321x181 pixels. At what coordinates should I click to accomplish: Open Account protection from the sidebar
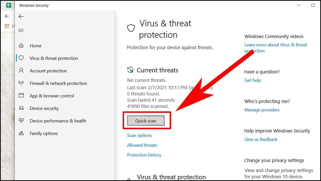(48, 71)
